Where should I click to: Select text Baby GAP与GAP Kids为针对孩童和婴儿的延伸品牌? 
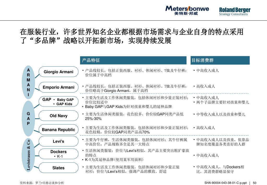[x=128, y=107]
